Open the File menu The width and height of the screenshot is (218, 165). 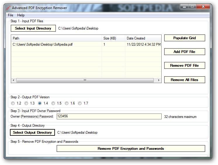click(x=11, y=15)
